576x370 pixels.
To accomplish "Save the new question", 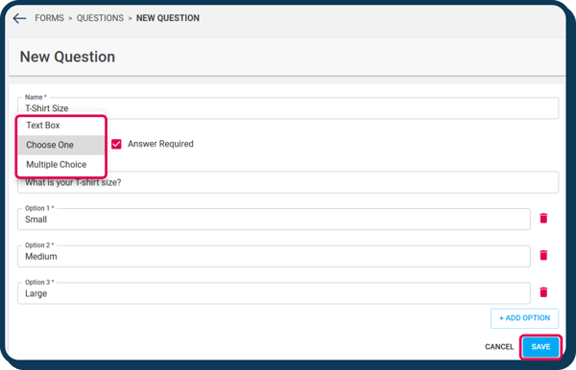I will point(540,347).
